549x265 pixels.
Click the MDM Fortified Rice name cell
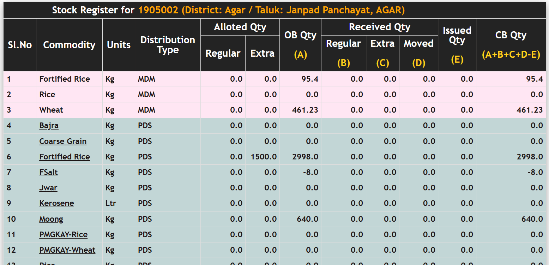click(x=69, y=79)
